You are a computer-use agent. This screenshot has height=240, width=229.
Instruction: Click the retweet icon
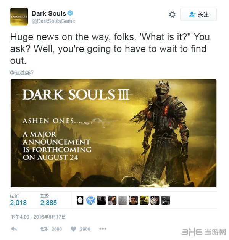tap(44, 229)
